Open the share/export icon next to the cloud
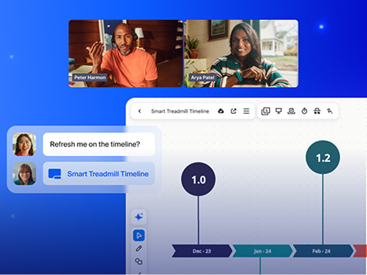Screen dimensions: 367x275 (234, 111)
